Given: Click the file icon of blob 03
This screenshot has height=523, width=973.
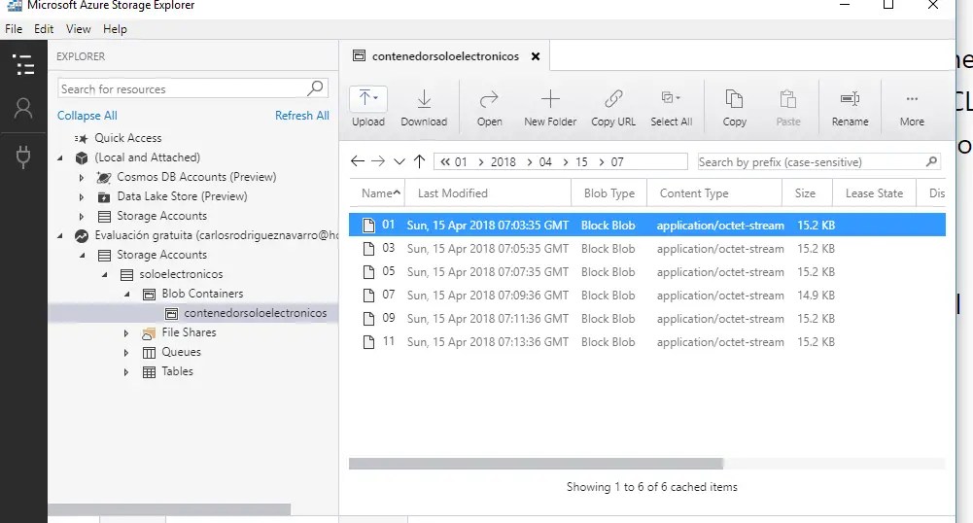Looking at the screenshot, I should pyautogui.click(x=368, y=249).
